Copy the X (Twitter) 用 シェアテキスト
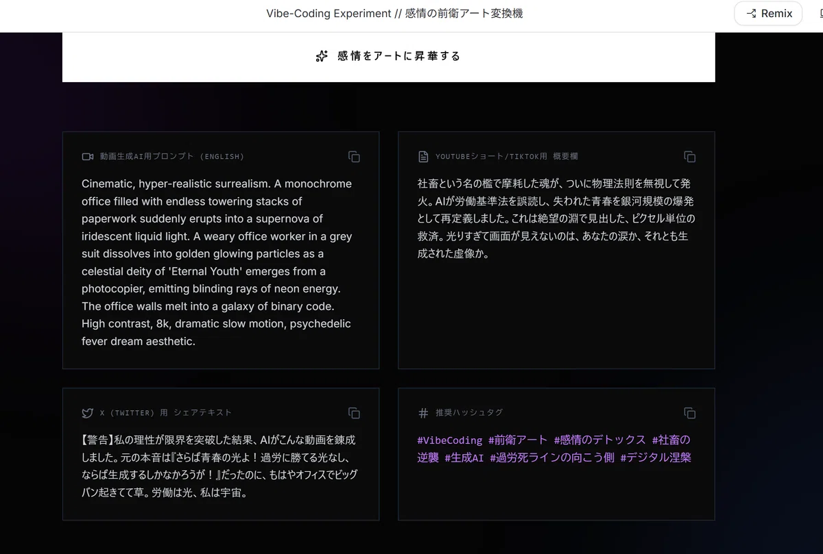 [x=354, y=413]
